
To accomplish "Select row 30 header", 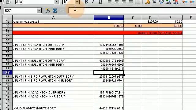I will (7, 45).
